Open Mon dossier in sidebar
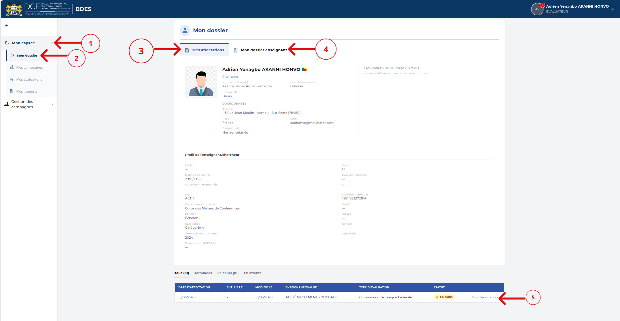This screenshot has width=620, height=321. (27, 56)
